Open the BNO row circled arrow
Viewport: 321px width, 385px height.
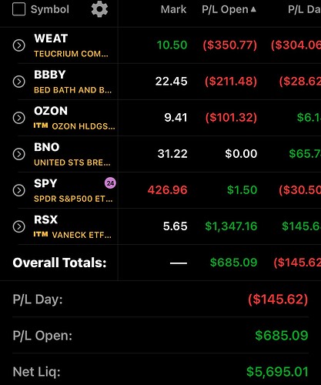click(x=19, y=154)
